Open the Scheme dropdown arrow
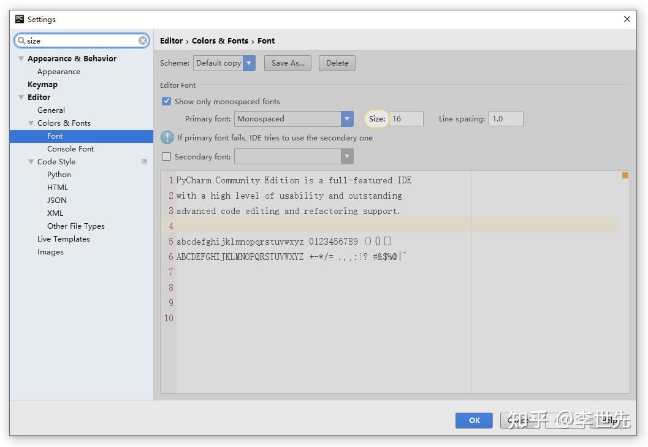The height and width of the screenshot is (447, 648). pyautogui.click(x=249, y=63)
